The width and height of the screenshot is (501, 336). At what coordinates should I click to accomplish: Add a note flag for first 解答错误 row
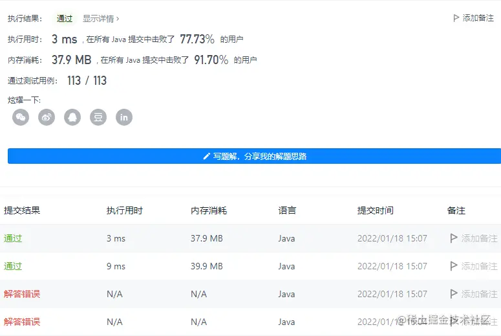[x=474, y=294]
